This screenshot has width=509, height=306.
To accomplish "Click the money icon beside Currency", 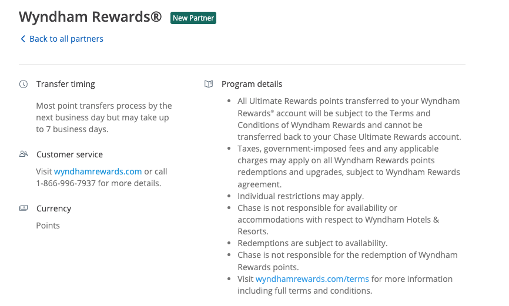I will [24, 208].
